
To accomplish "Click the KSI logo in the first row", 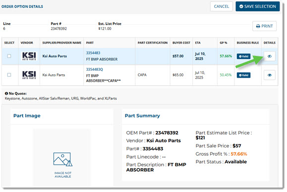I will tap(29, 56).
